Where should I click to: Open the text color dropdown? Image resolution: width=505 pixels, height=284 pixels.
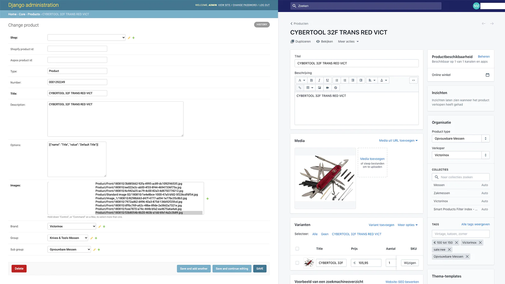pyautogui.click(x=383, y=80)
